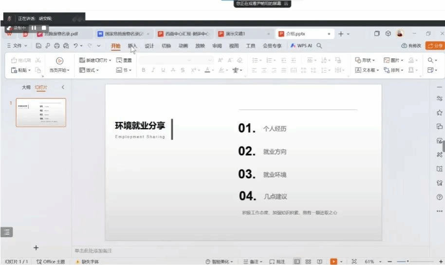The image size is (445, 265).
Task: Click the 重置 reset slide icon
Action: 124,60
